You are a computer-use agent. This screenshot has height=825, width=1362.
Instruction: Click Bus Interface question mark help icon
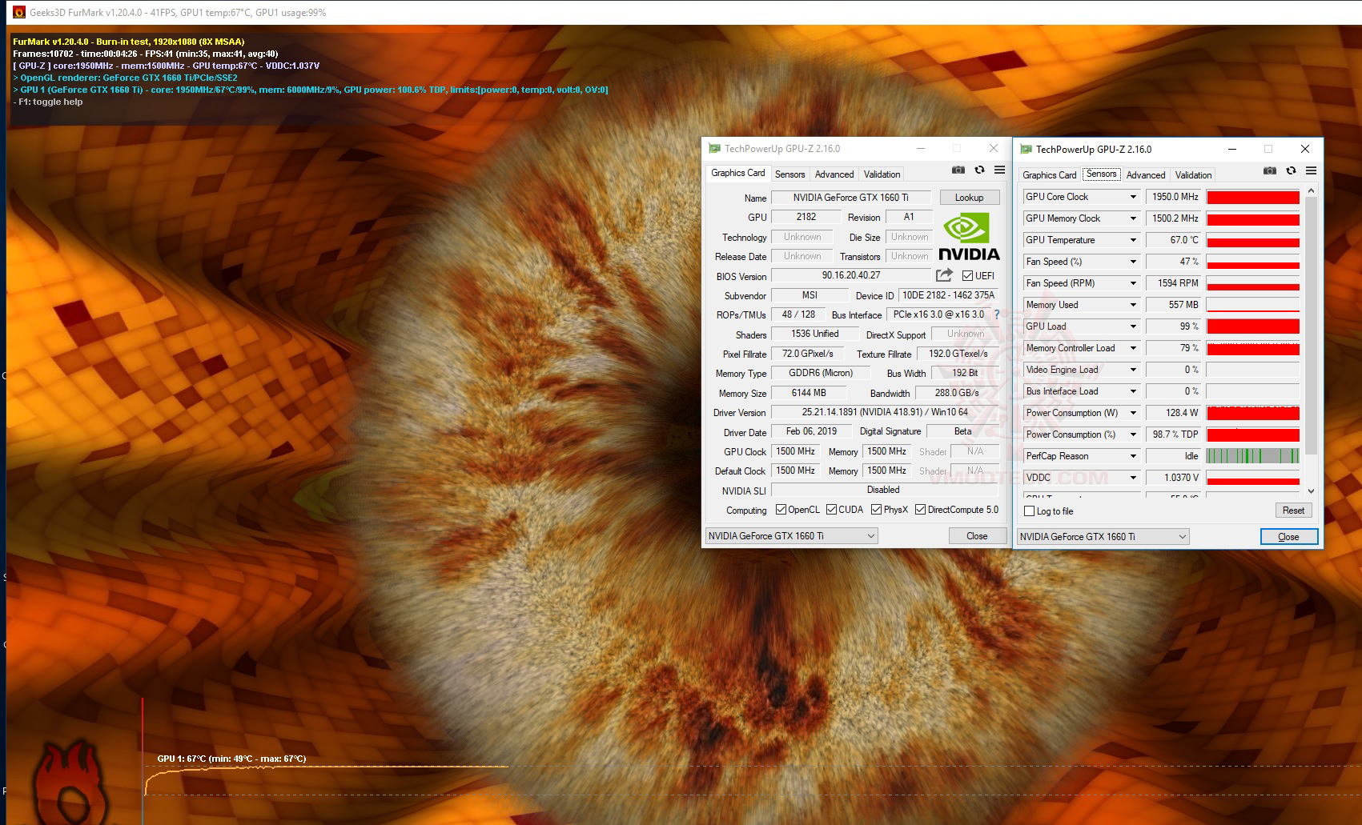coord(997,314)
